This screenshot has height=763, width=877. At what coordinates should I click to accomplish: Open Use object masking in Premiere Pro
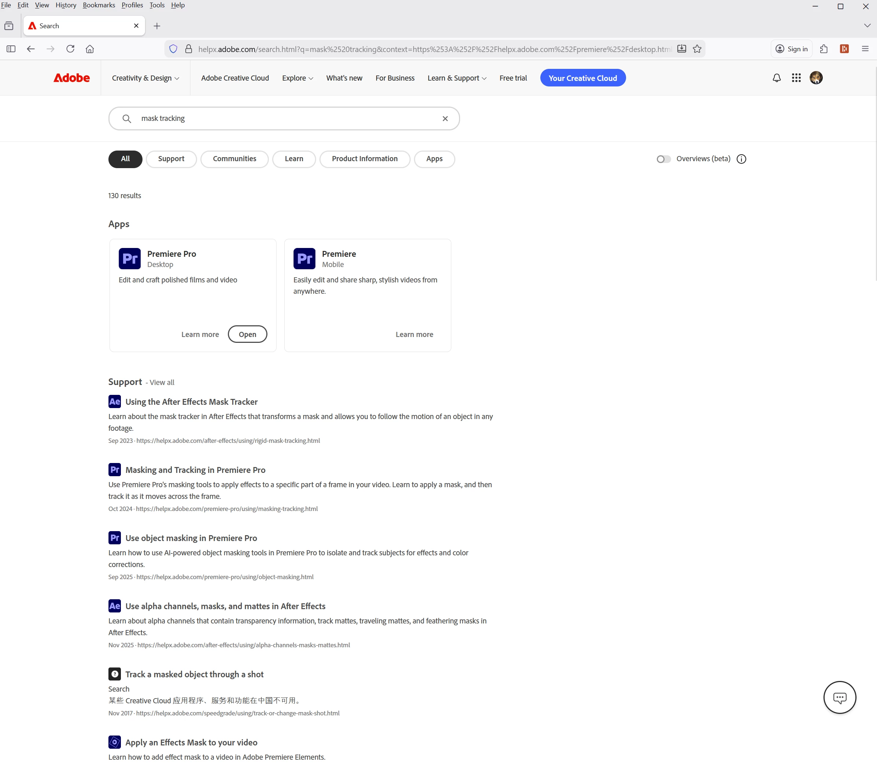(191, 538)
